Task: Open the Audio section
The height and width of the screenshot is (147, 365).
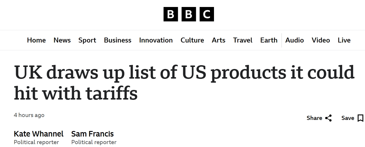Action: click(x=294, y=40)
